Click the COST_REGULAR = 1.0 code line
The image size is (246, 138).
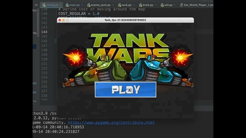point(79,14)
